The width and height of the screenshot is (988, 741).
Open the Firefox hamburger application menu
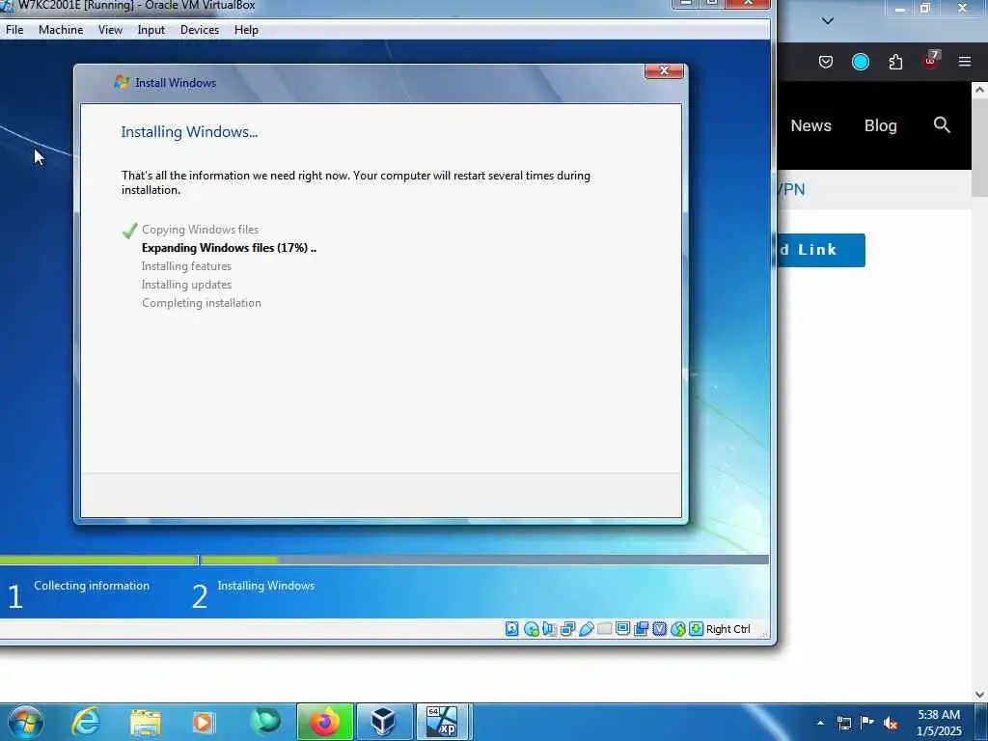965,62
